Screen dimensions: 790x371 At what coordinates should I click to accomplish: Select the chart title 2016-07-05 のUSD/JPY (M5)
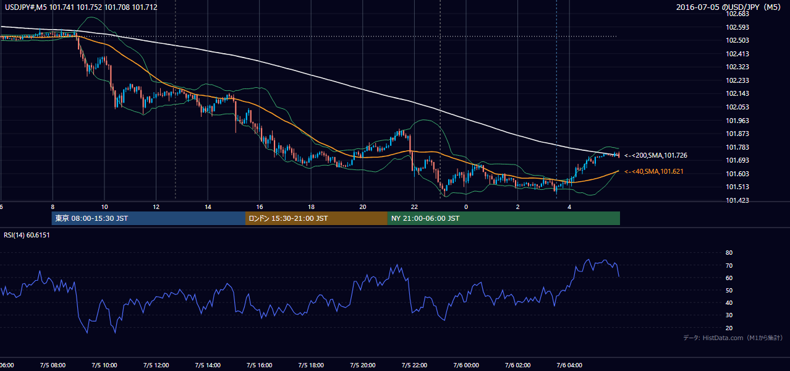pos(729,7)
